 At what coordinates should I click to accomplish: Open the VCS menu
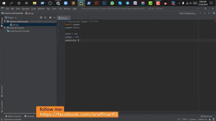point(60,9)
